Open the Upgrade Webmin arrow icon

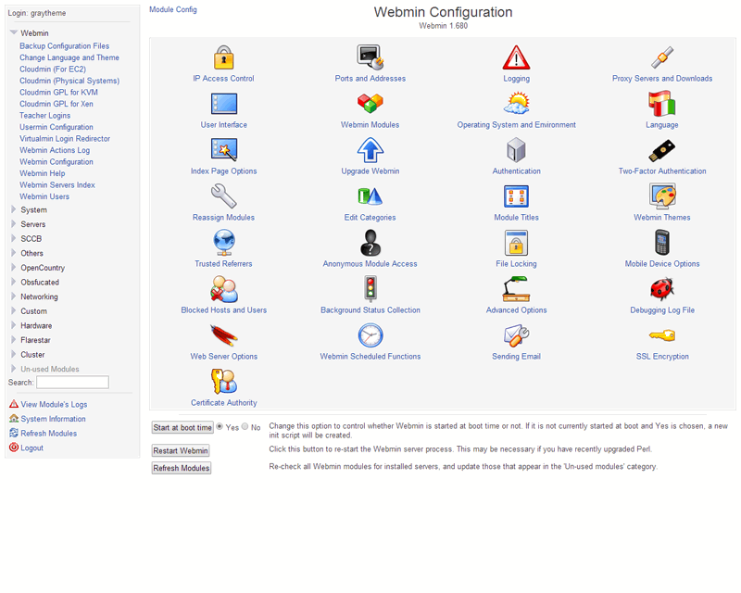[370, 150]
